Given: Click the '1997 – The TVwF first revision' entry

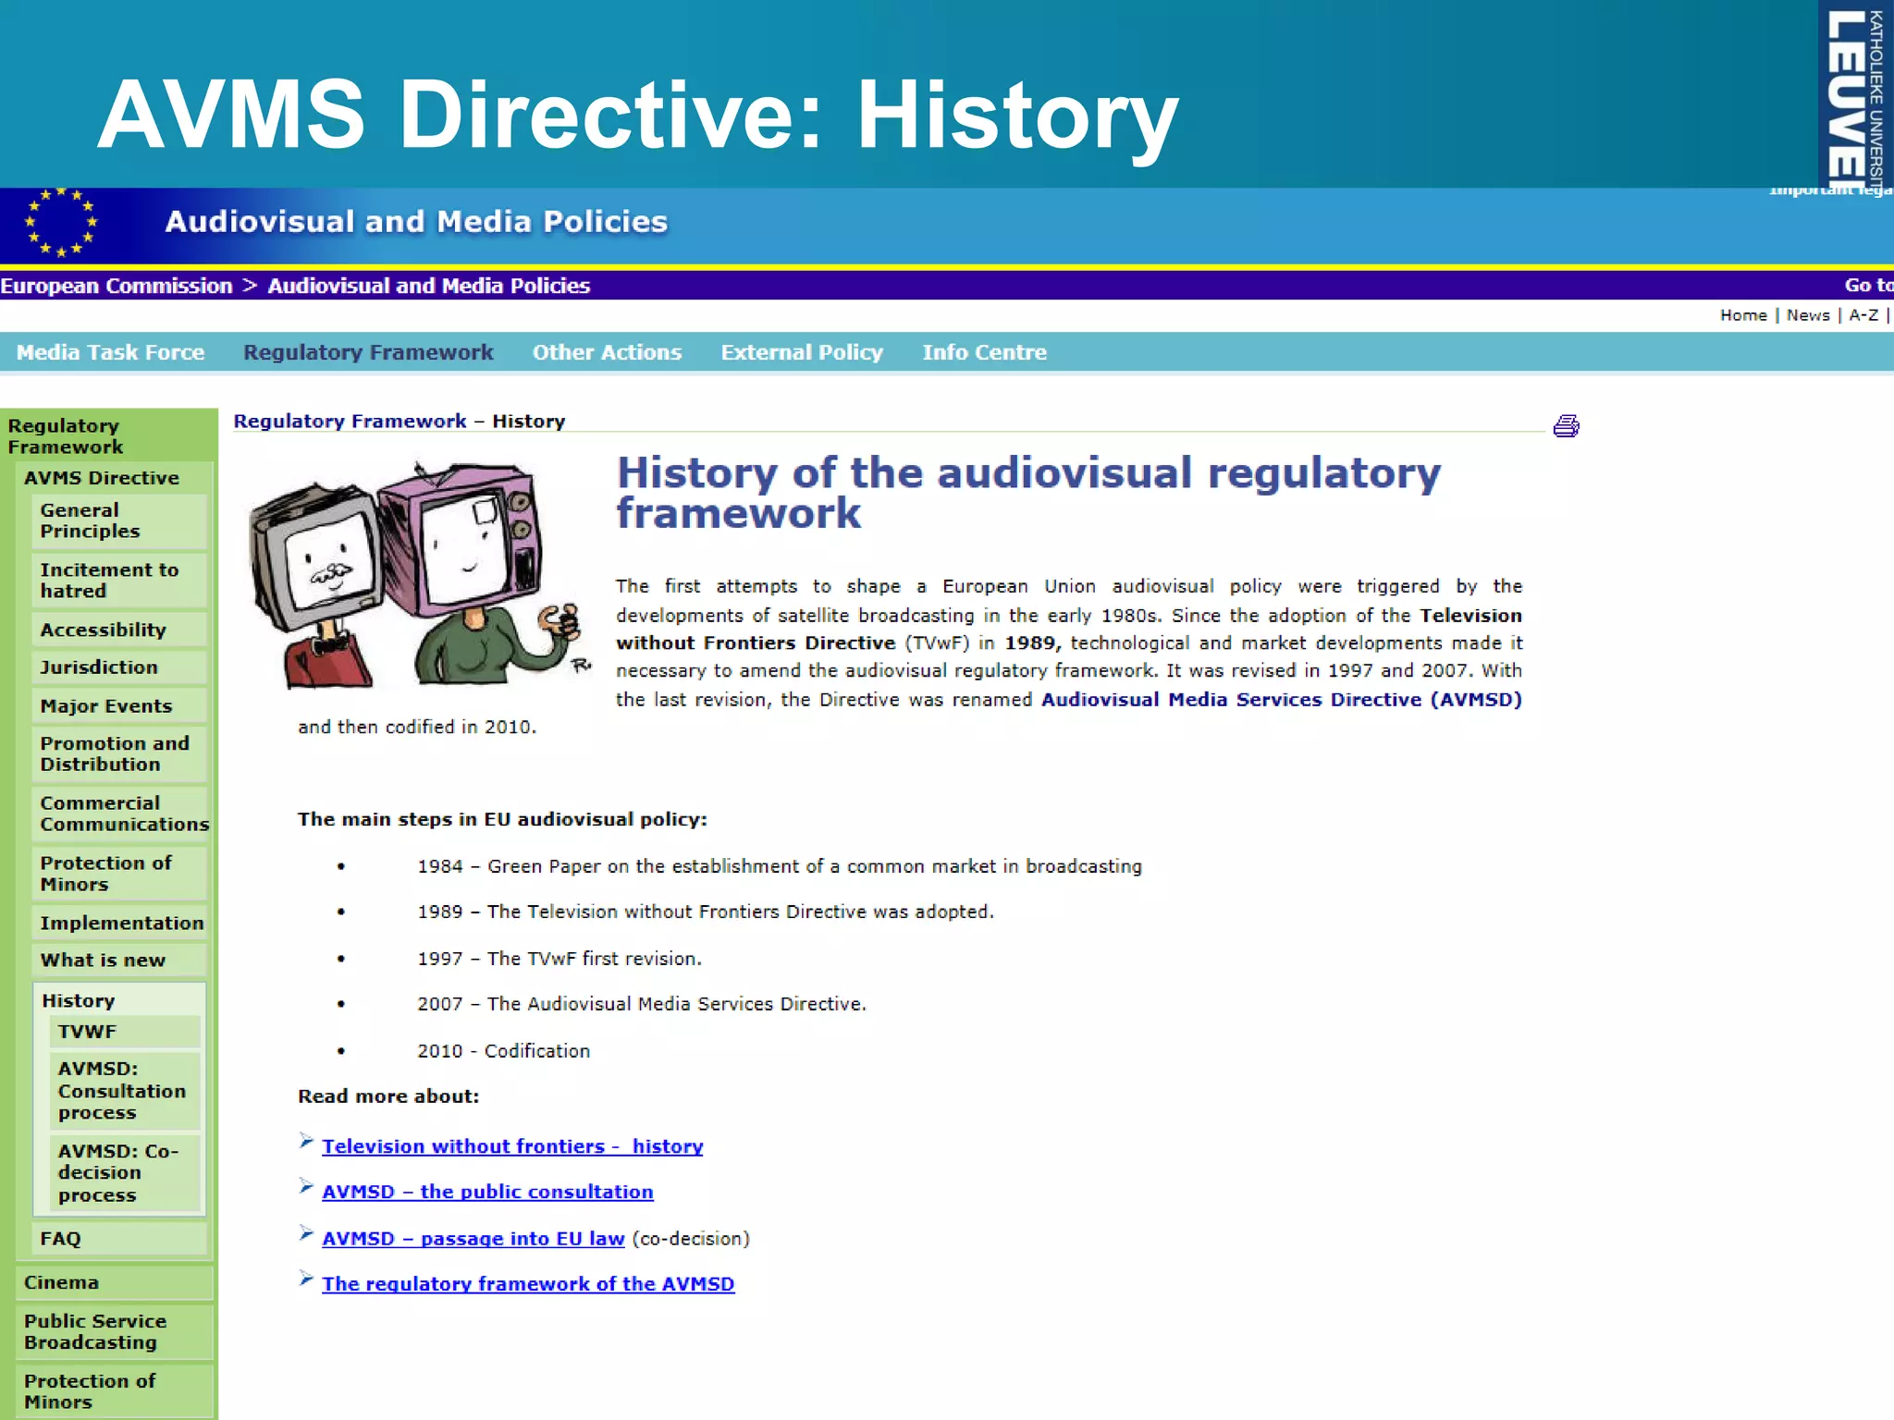Looking at the screenshot, I should tap(560, 959).
